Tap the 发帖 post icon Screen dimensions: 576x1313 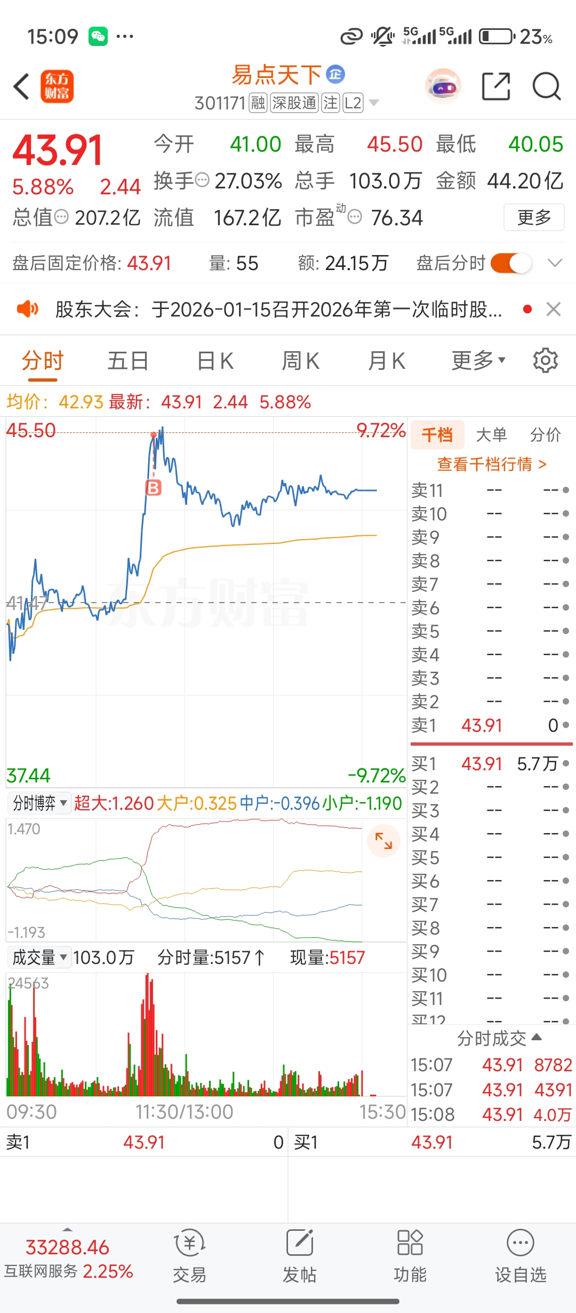(x=299, y=1256)
